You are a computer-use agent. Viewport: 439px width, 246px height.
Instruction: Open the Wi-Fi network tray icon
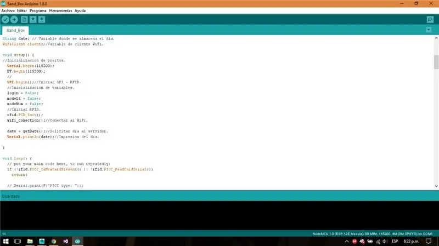[378, 241]
